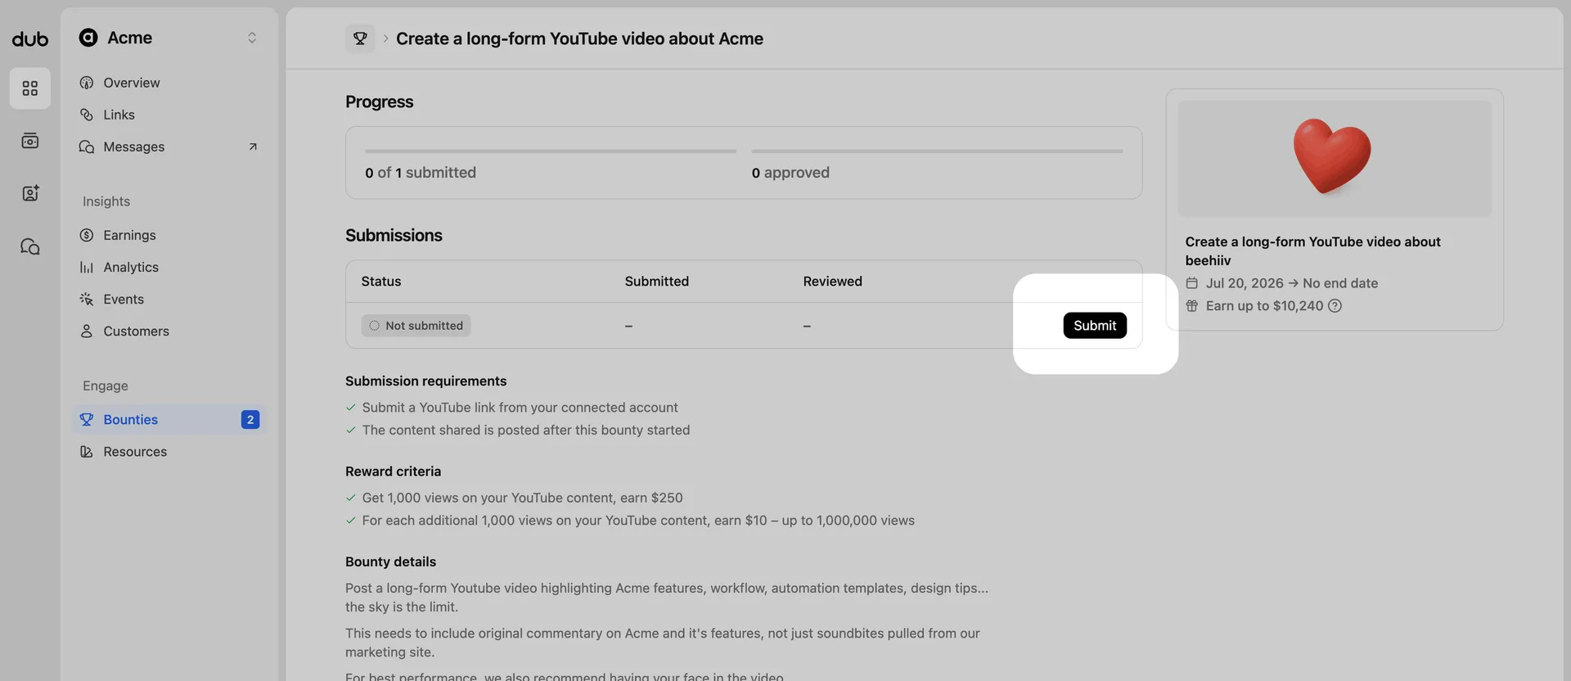This screenshot has width=1571, height=681.
Task: Click the Messages external arrow icon
Action: click(253, 147)
